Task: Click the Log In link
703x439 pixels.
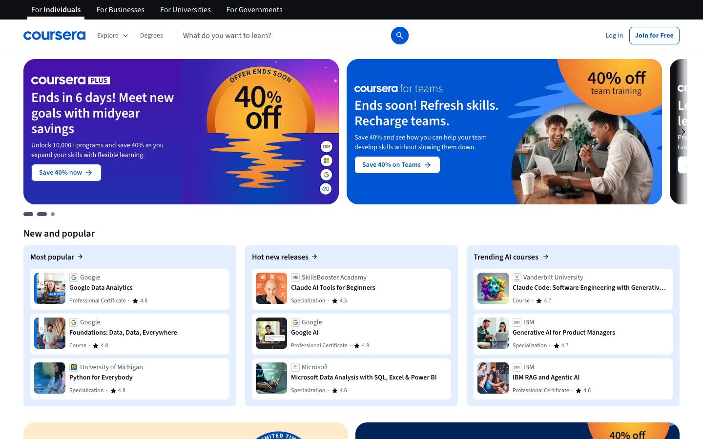Action: click(614, 36)
